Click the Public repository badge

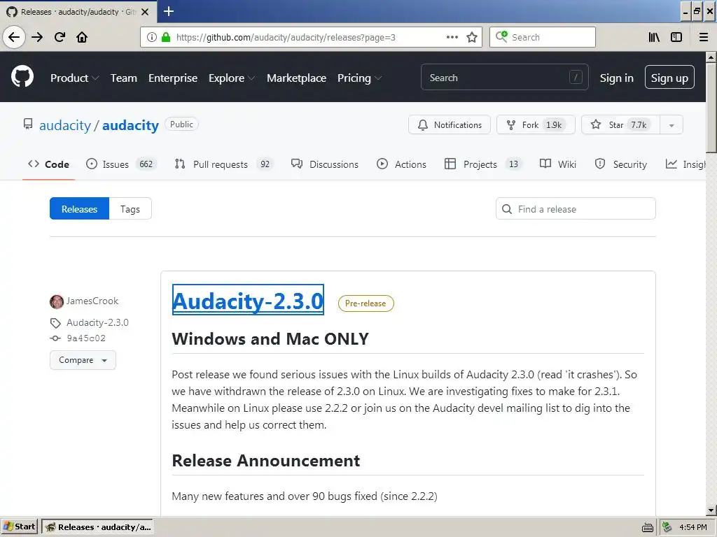(x=181, y=124)
